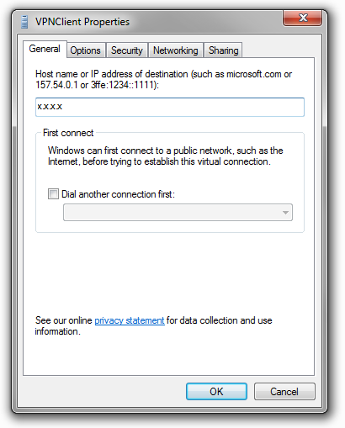This screenshot has width=345, height=428.
Task: Open the connection combo box under First connect
Action: pos(178,213)
